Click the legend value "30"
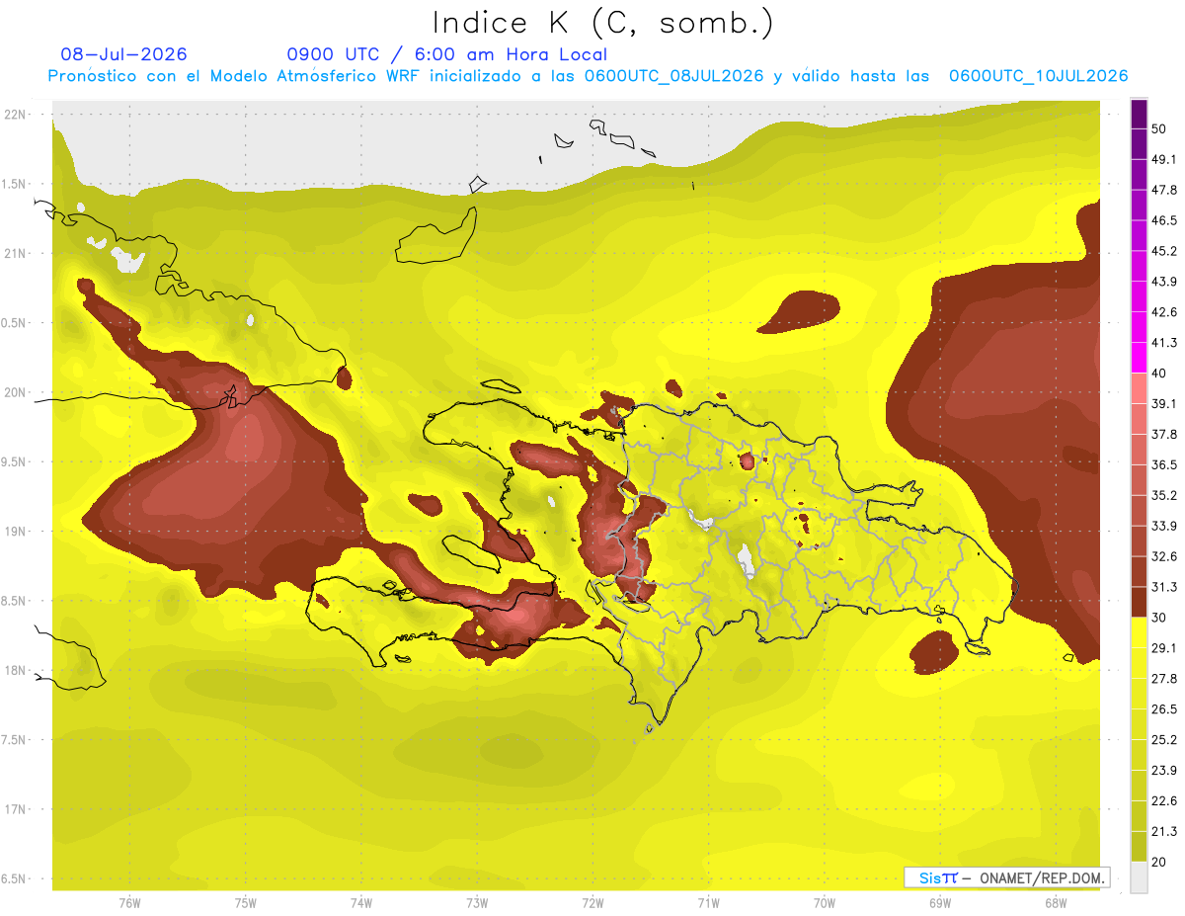 click(x=1159, y=617)
